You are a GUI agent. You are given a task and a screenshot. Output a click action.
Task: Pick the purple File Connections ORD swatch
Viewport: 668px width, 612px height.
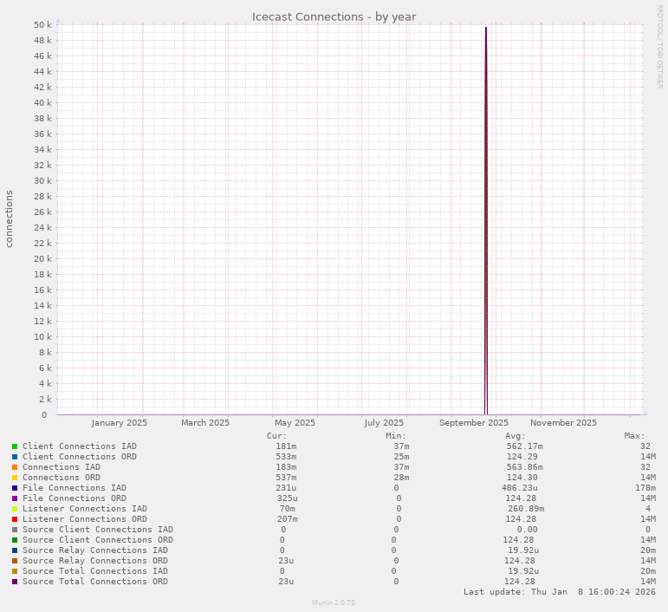click(x=15, y=498)
